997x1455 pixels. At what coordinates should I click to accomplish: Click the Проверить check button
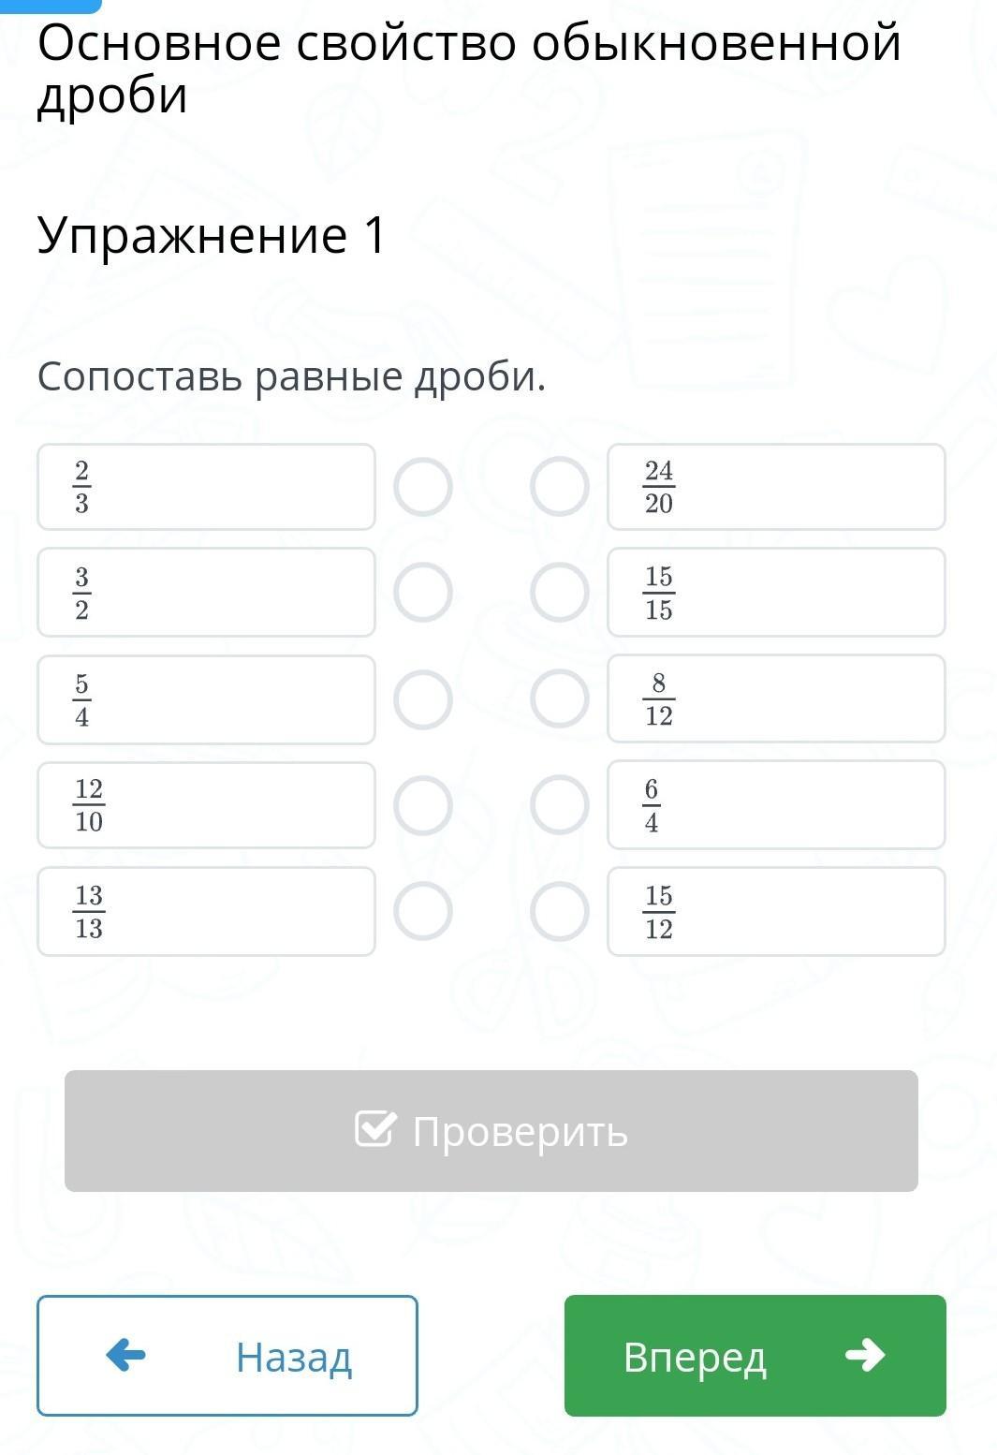point(491,1131)
